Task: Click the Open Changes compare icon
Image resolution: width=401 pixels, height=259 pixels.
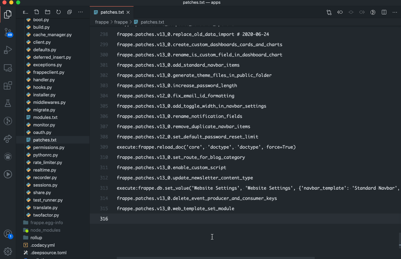Action: (x=329, y=12)
